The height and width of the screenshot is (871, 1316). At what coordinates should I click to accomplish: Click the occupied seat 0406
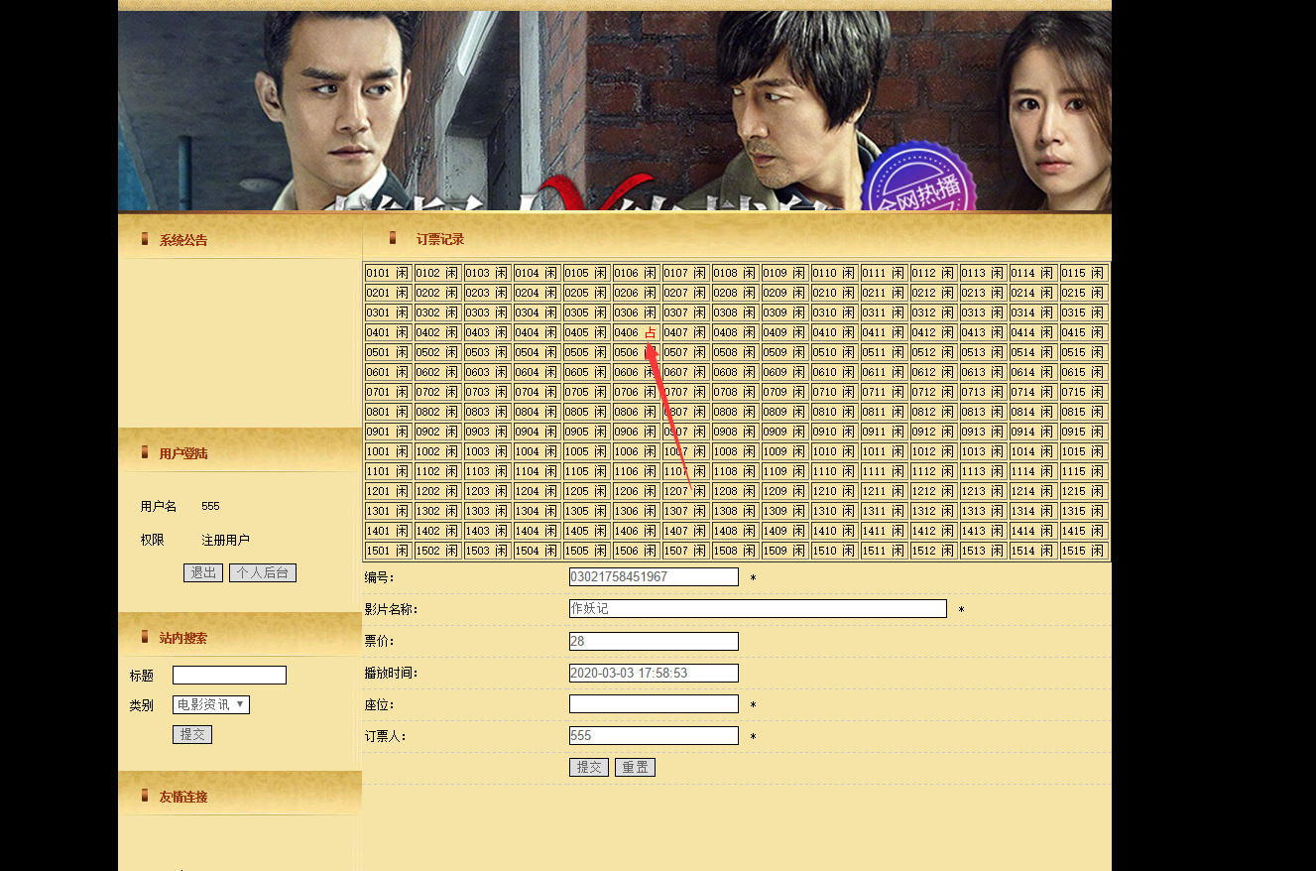[636, 332]
